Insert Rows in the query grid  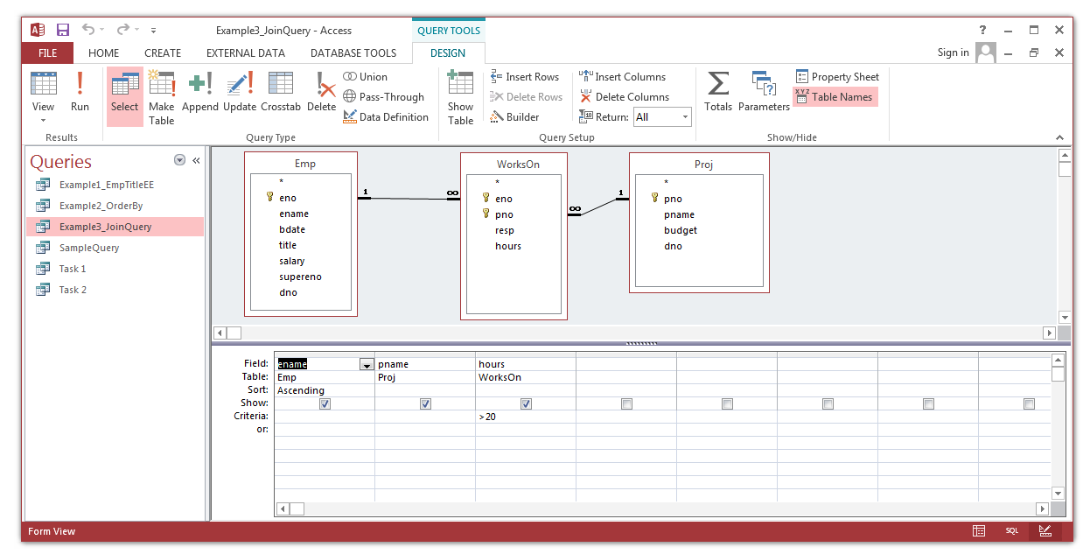pos(525,77)
